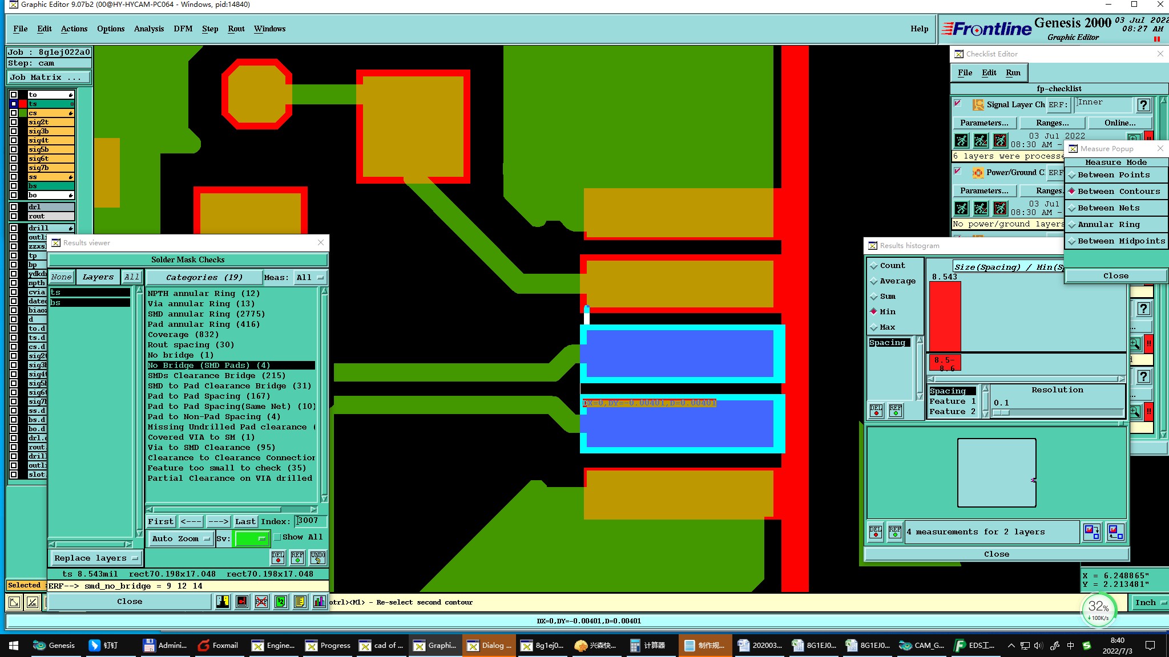This screenshot has width=1169, height=657.
Task: Open the File menu in Graphic Editor
Action: point(21,29)
